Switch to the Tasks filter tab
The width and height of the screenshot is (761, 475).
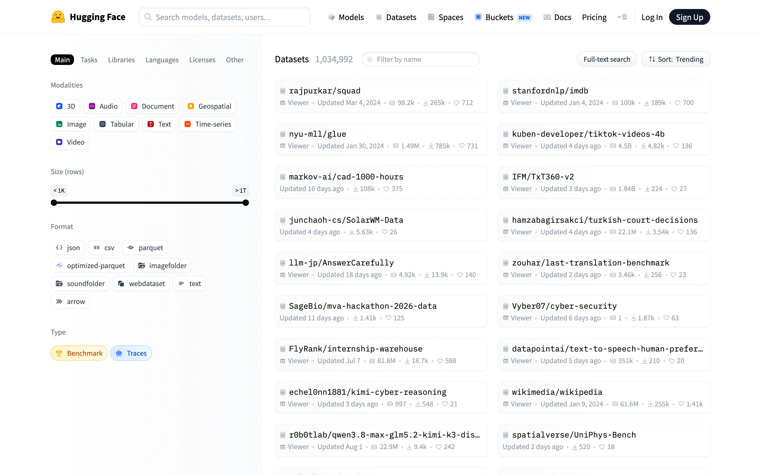(x=89, y=60)
